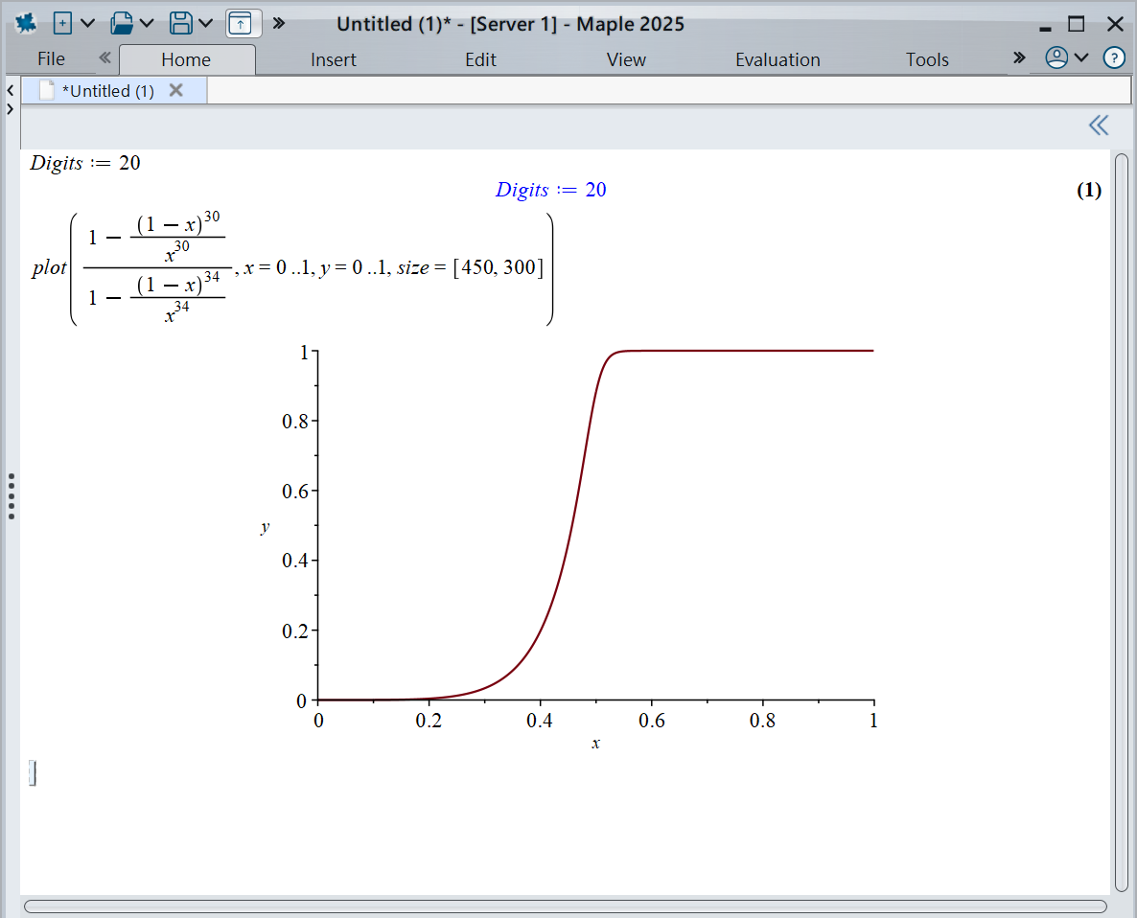Click the Digits := 20 input line
Image resolution: width=1137 pixels, height=918 pixels.
pos(84,163)
